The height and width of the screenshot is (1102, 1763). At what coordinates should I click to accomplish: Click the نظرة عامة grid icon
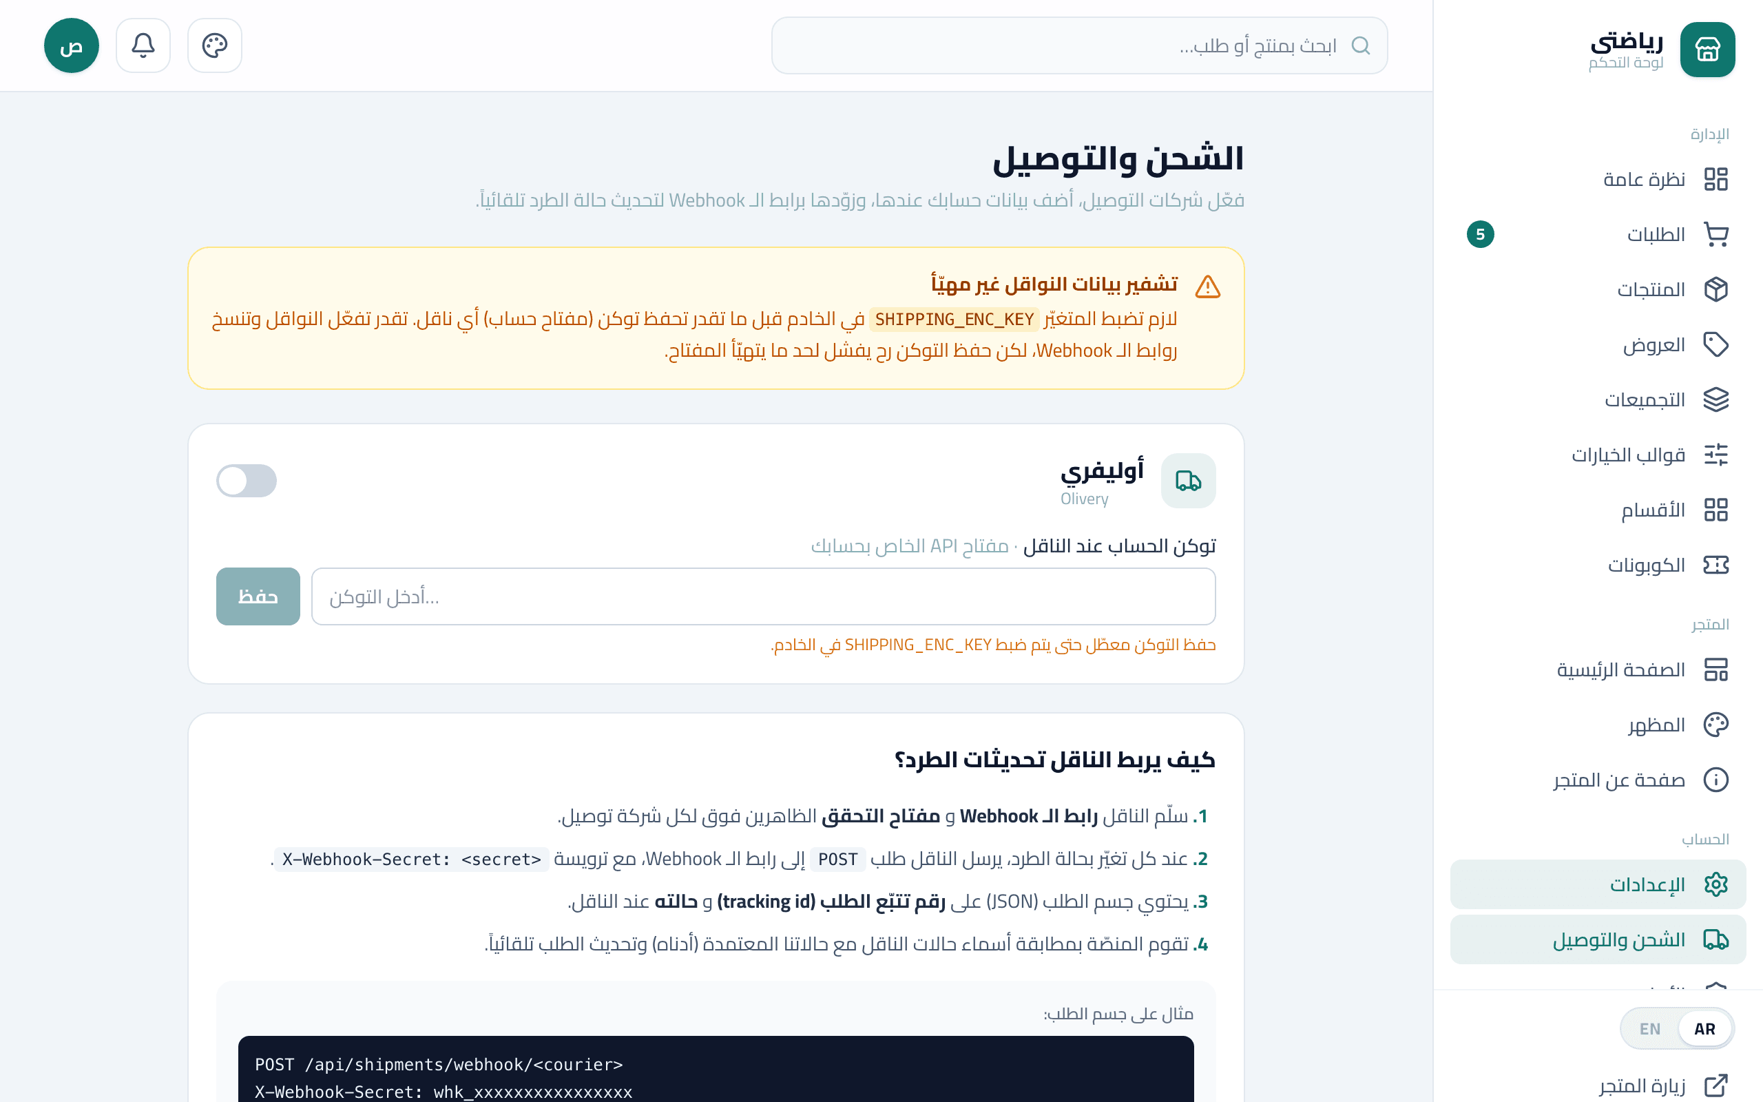point(1715,179)
